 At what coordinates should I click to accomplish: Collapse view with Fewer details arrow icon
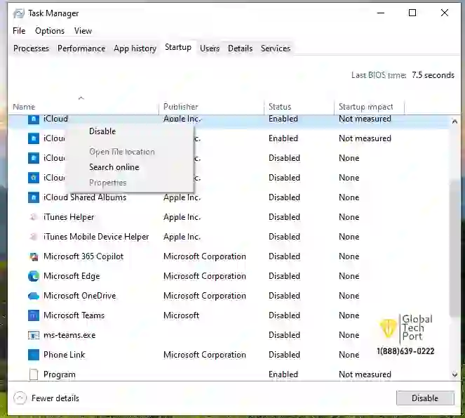coord(20,398)
